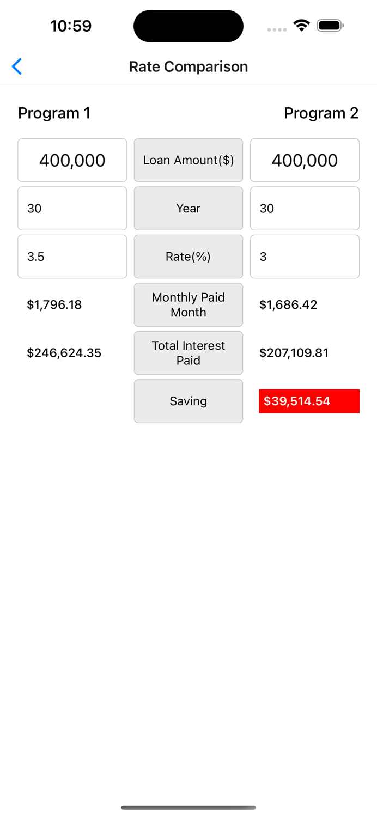Click the Rate(%) label
The image size is (377, 817).
(188, 256)
